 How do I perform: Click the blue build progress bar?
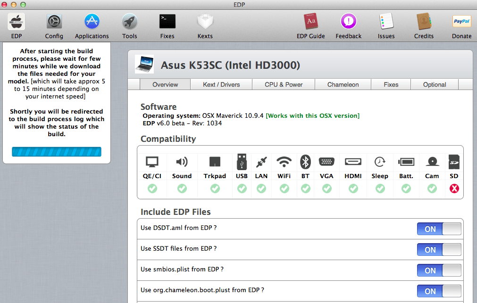coord(57,152)
